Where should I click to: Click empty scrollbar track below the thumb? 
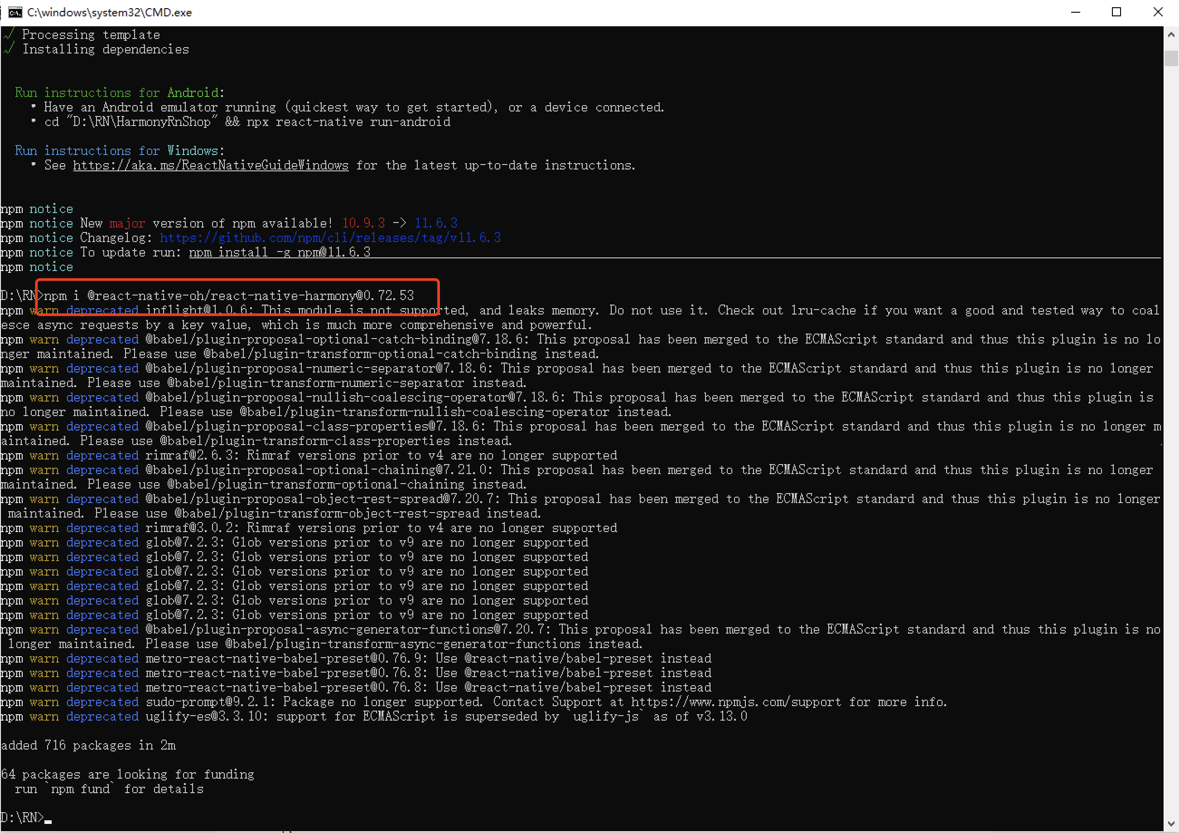[x=1171, y=411]
